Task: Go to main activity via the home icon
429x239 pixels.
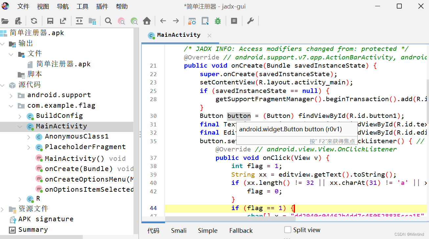Action: [x=147, y=21]
